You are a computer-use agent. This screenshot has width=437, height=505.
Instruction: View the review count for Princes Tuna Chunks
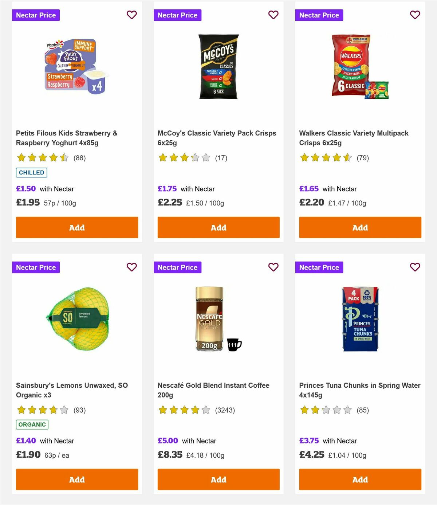[363, 410]
